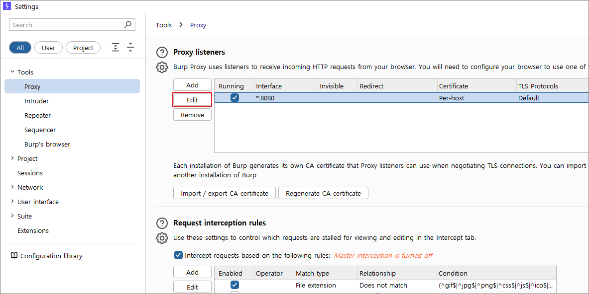Expand the Project tree section
This screenshot has height=294, width=589.
[x=12, y=158]
